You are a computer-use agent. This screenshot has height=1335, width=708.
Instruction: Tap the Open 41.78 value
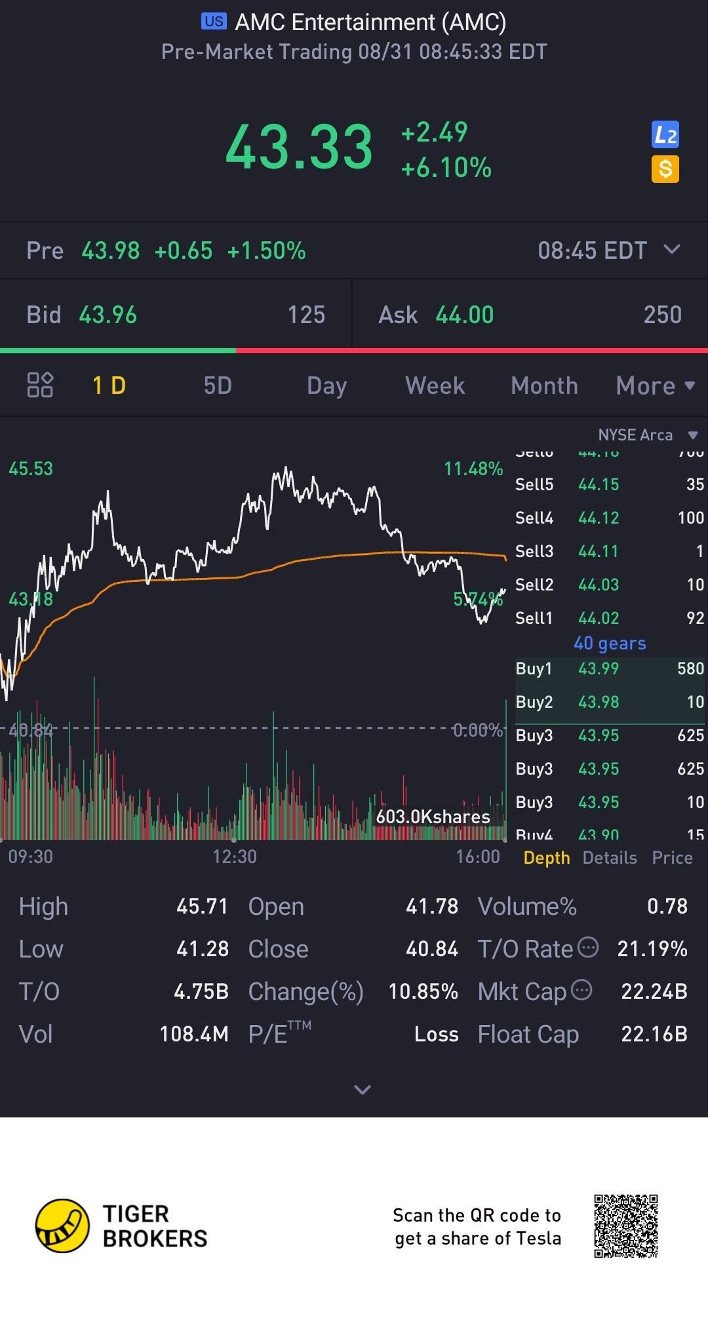pyautogui.click(x=431, y=906)
